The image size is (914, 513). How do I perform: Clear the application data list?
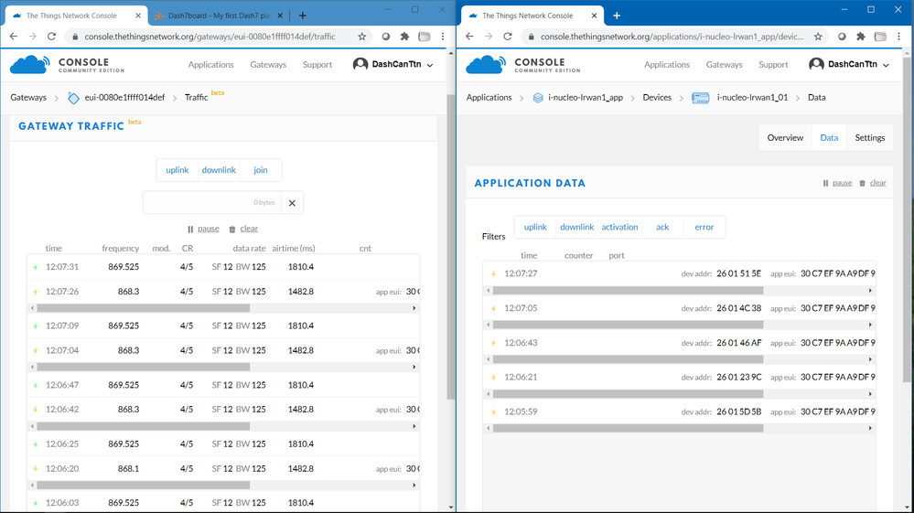(873, 183)
